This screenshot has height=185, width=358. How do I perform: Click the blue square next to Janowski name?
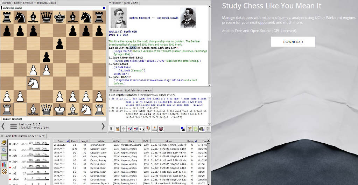point(104,8)
